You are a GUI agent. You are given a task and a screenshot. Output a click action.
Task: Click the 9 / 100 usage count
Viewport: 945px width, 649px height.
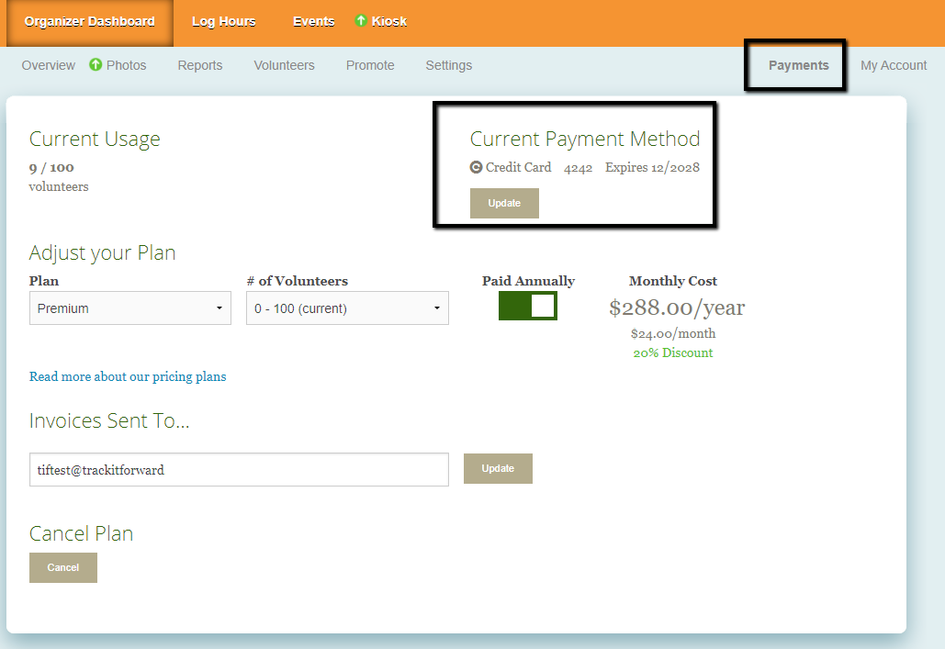click(51, 167)
